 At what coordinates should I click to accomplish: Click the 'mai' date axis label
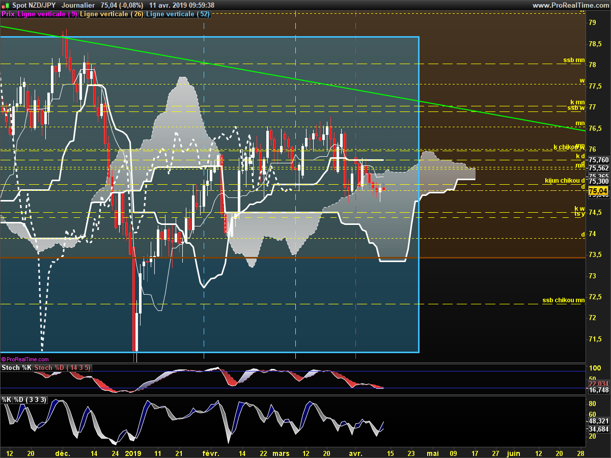[432, 453]
